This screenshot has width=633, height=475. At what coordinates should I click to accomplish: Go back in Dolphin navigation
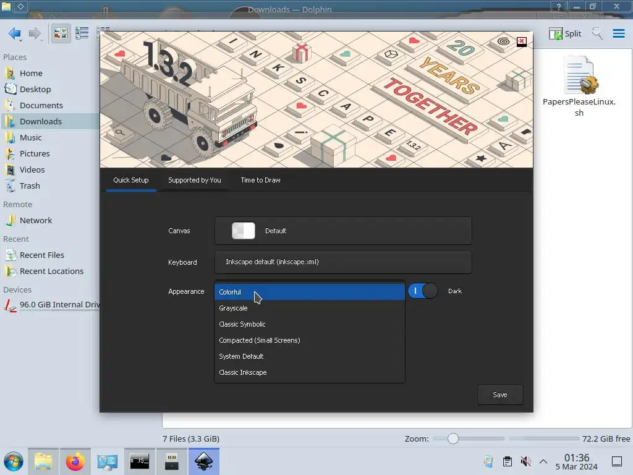[15, 33]
